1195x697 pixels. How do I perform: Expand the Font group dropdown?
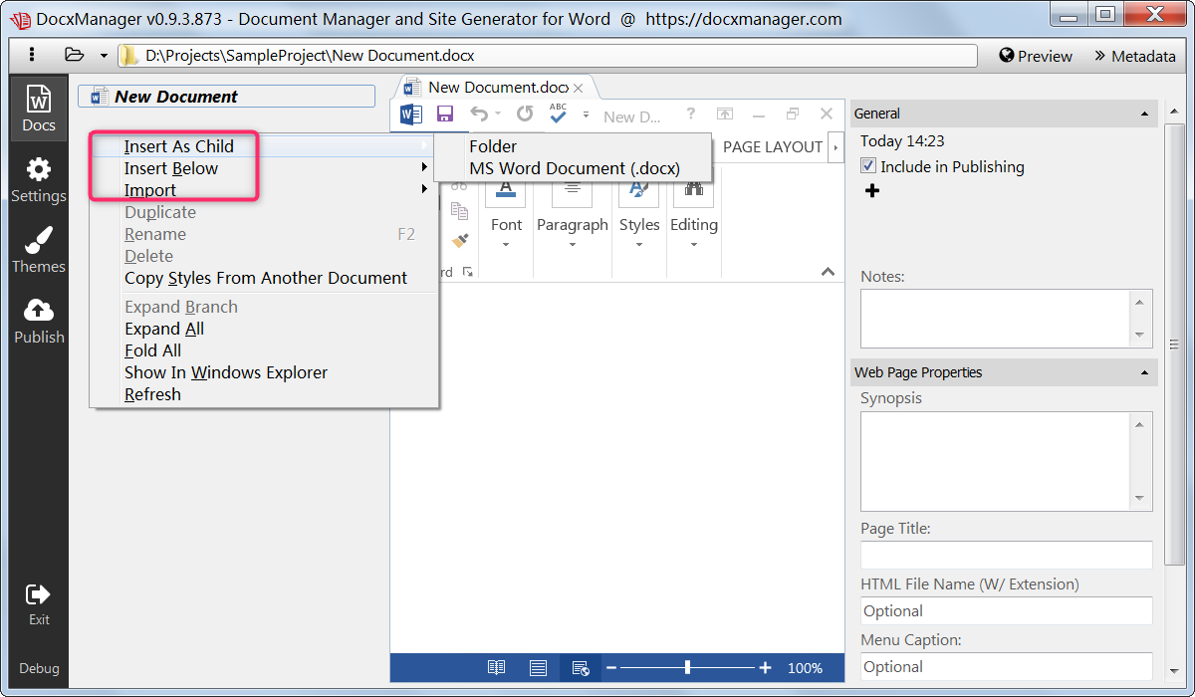click(506, 245)
